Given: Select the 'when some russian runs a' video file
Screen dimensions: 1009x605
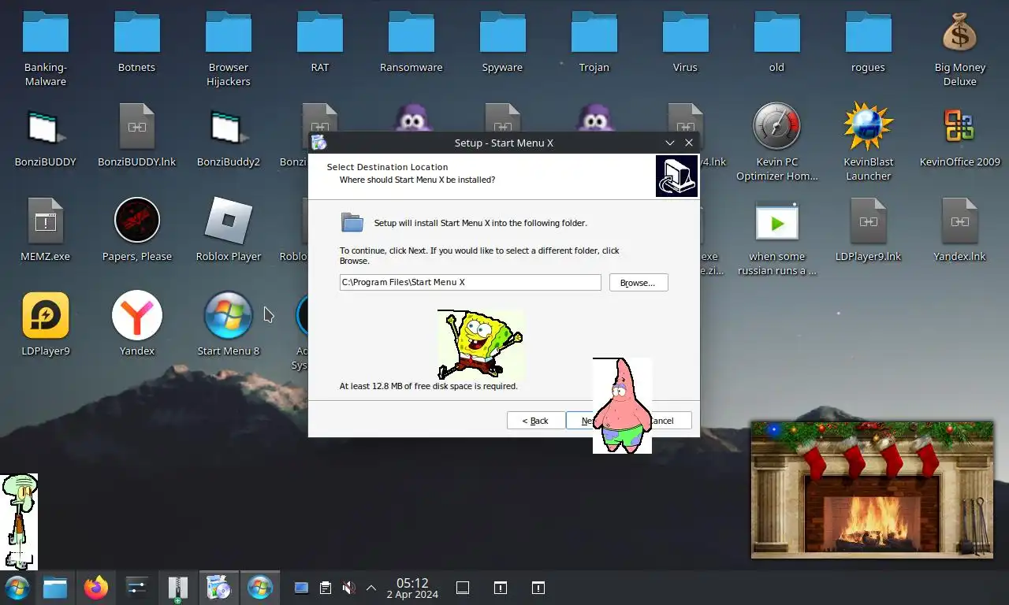Looking at the screenshot, I should click(x=777, y=237).
